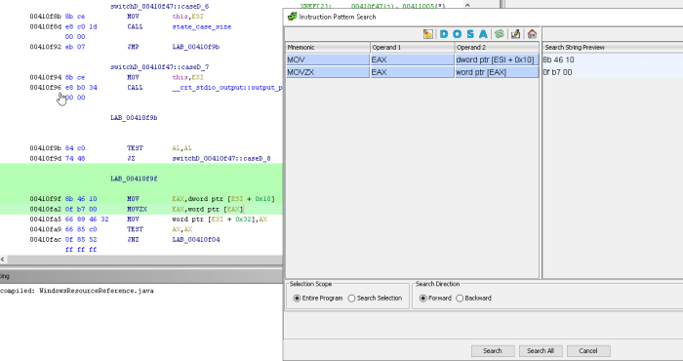Click the Search All button
The height and width of the screenshot is (361, 683).
[x=541, y=351]
